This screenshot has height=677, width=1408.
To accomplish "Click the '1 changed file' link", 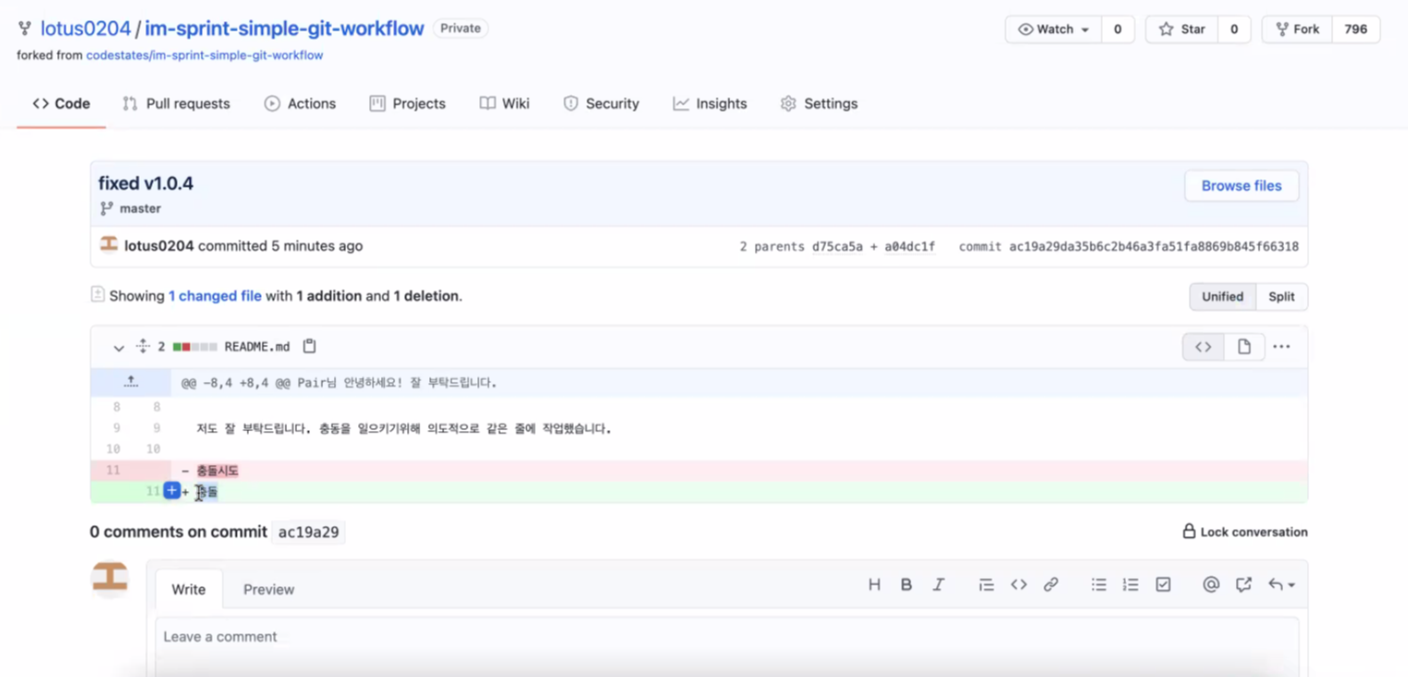I will point(215,296).
